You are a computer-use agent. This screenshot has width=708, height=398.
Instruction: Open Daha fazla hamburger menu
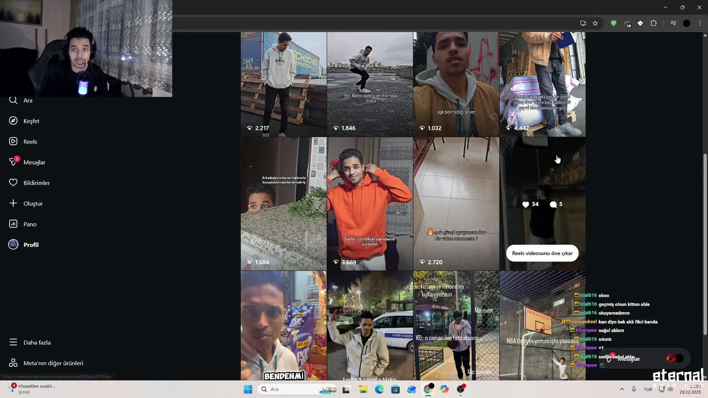pyautogui.click(x=30, y=342)
